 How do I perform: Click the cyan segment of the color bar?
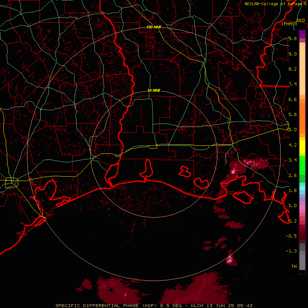[x=302, y=188]
